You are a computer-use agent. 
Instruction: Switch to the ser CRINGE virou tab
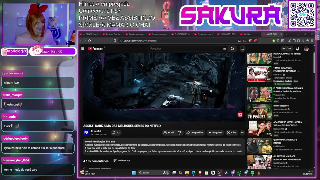89,34
